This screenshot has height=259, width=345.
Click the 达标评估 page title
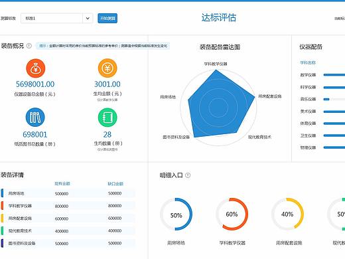point(219,17)
